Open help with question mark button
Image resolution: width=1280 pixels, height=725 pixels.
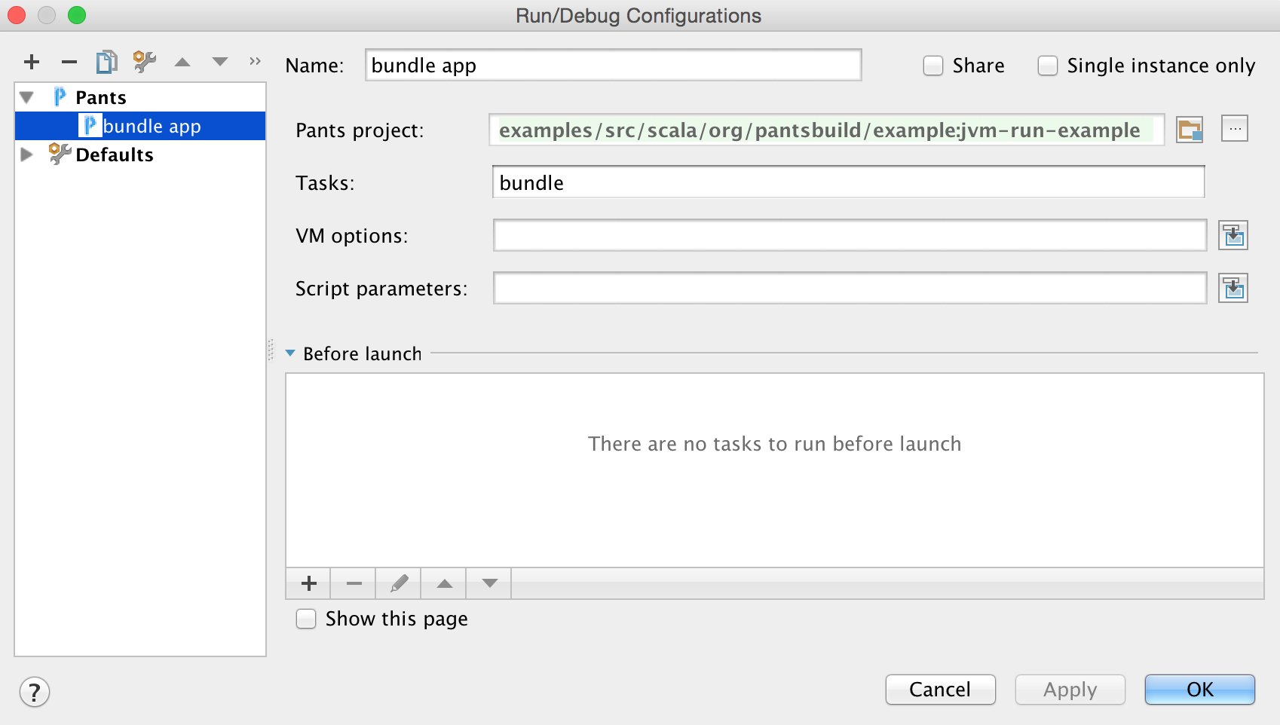pyautogui.click(x=35, y=692)
